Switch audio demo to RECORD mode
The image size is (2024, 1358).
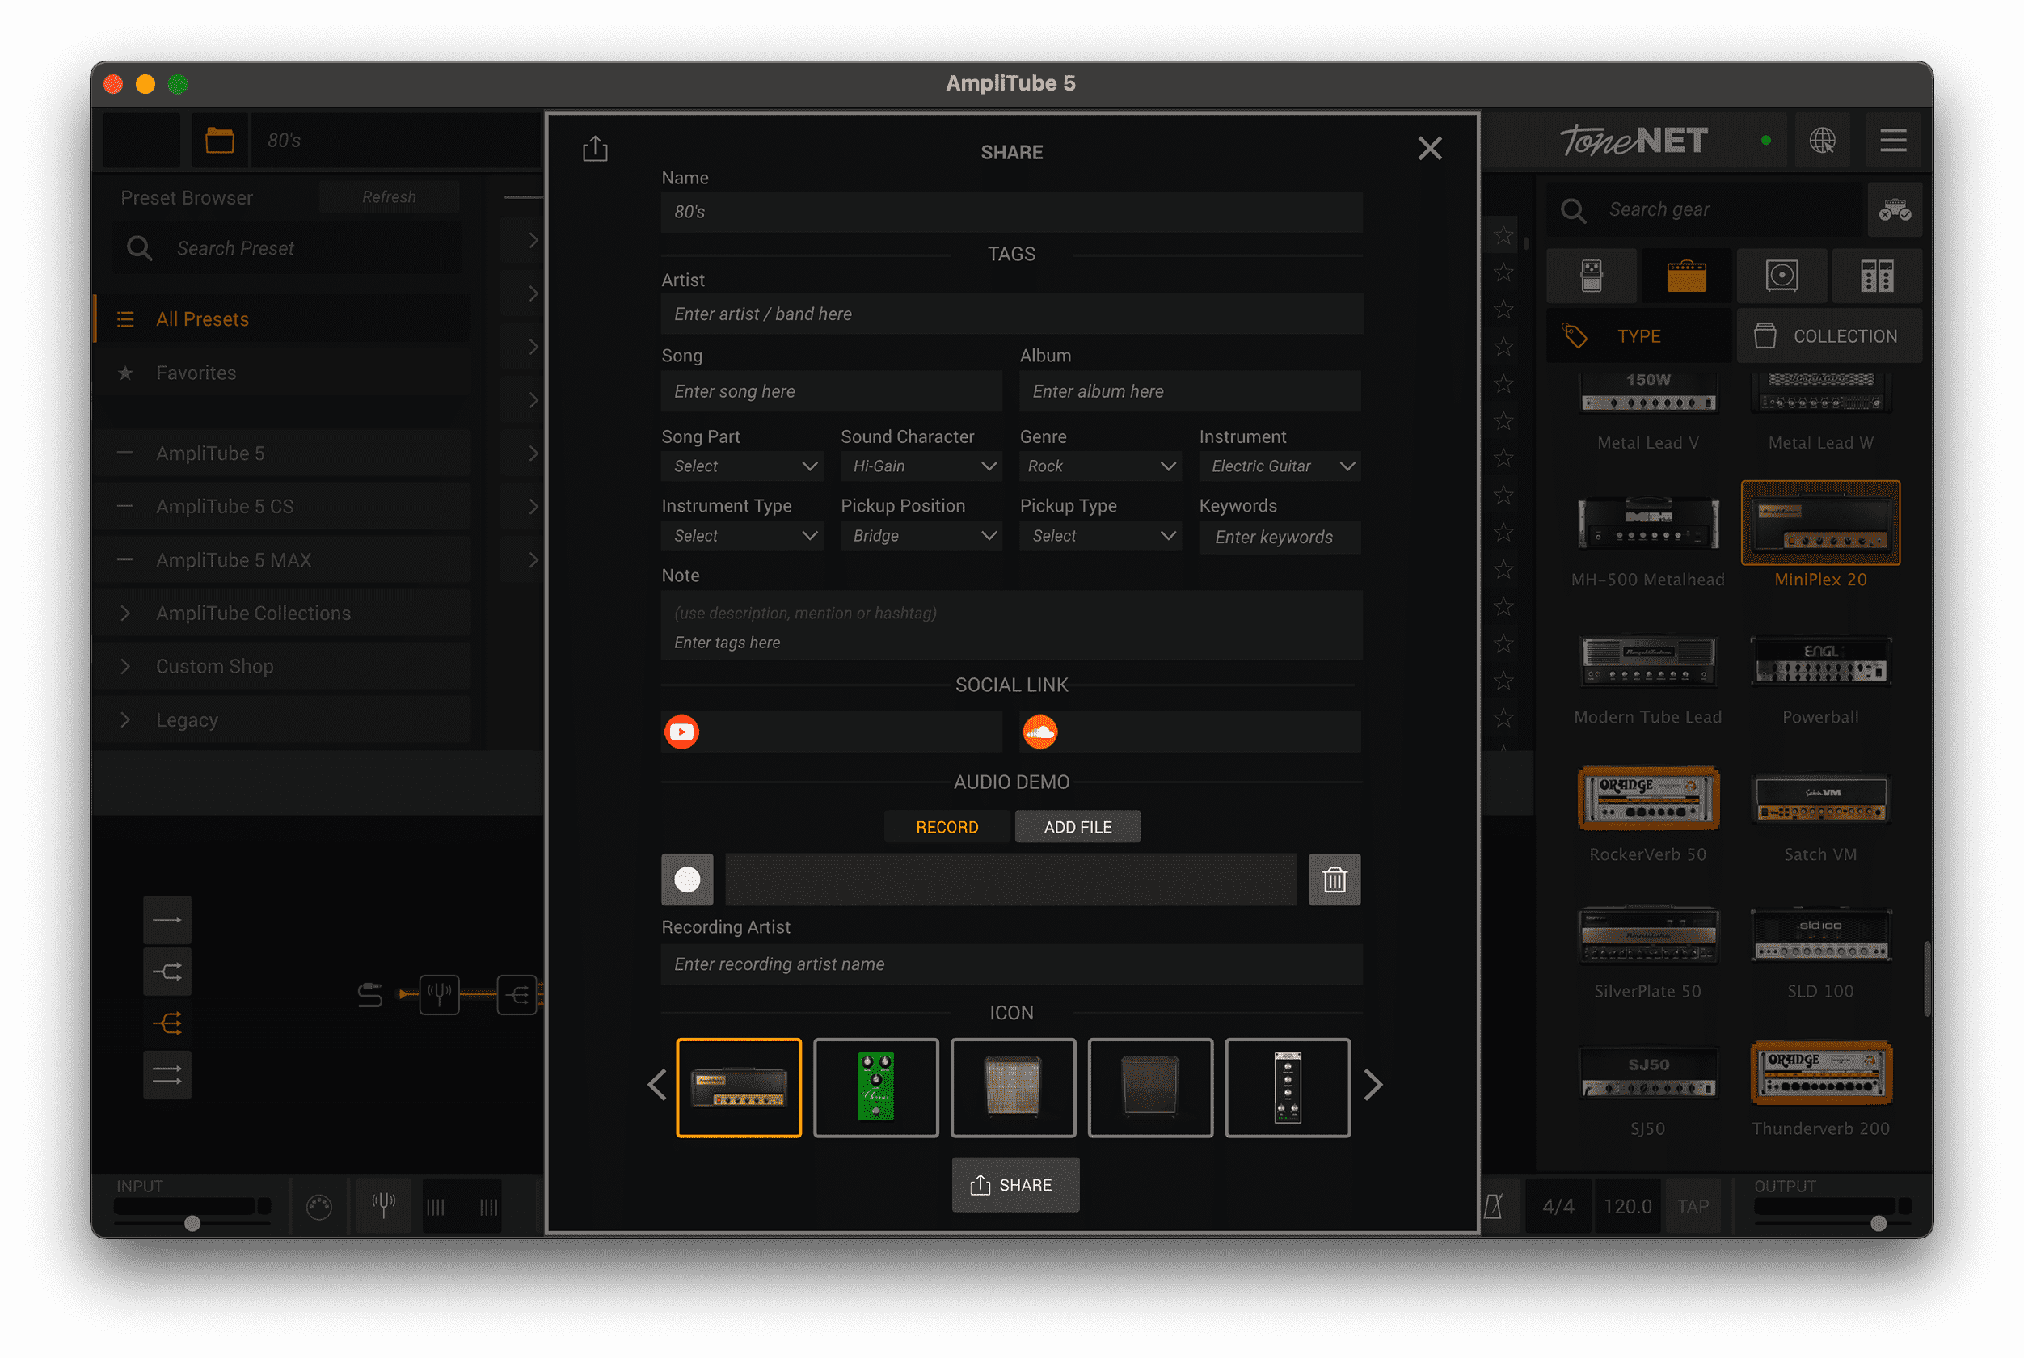click(947, 827)
